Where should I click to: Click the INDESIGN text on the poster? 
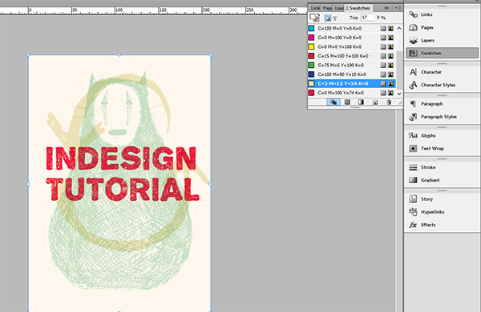point(121,158)
